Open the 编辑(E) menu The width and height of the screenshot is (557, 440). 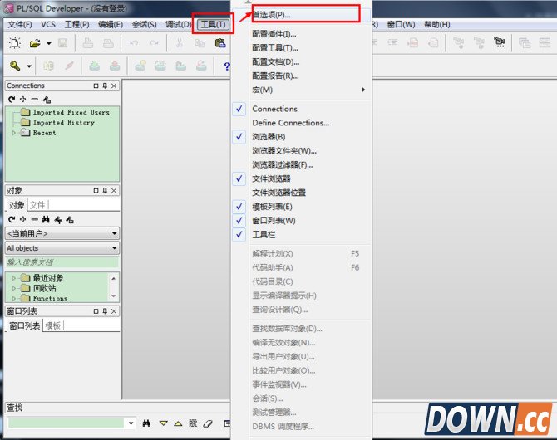[x=111, y=24]
